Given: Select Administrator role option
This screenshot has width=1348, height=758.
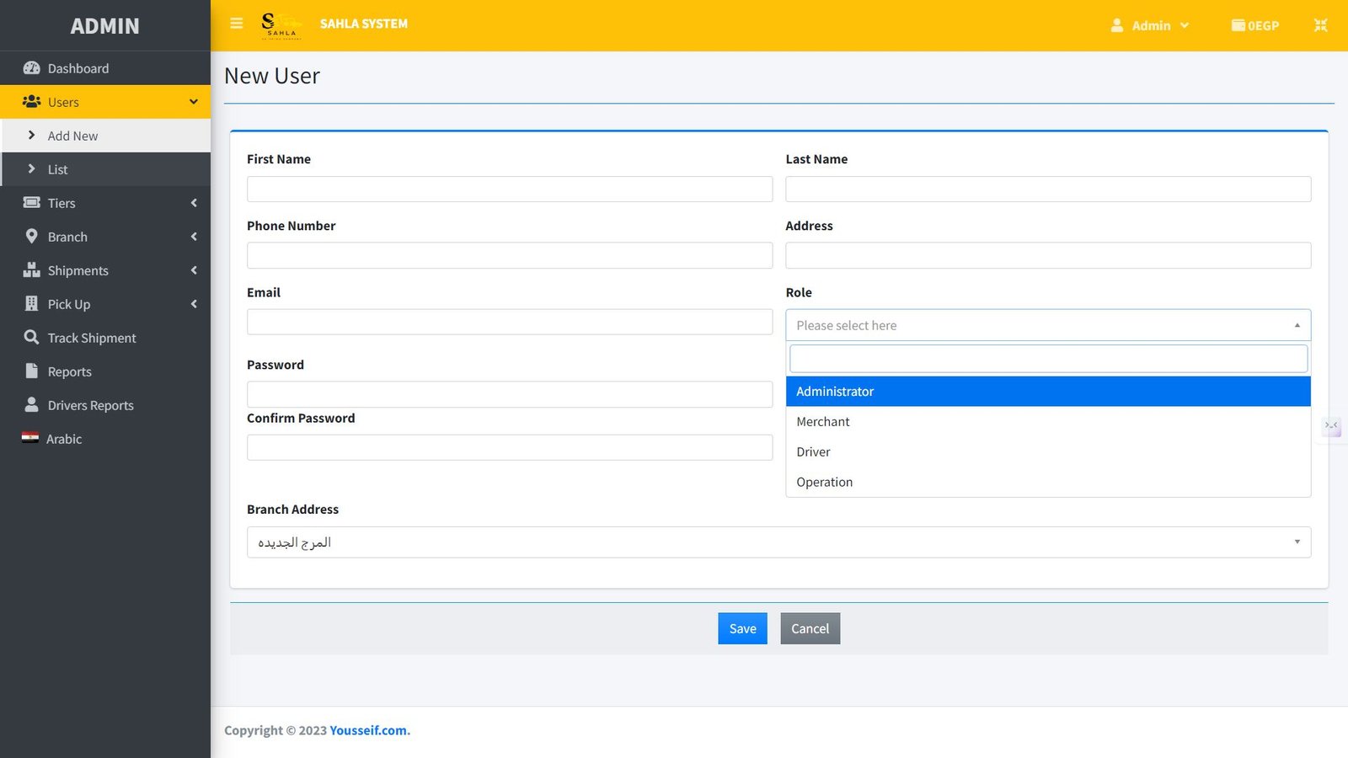Looking at the screenshot, I should [1048, 392].
